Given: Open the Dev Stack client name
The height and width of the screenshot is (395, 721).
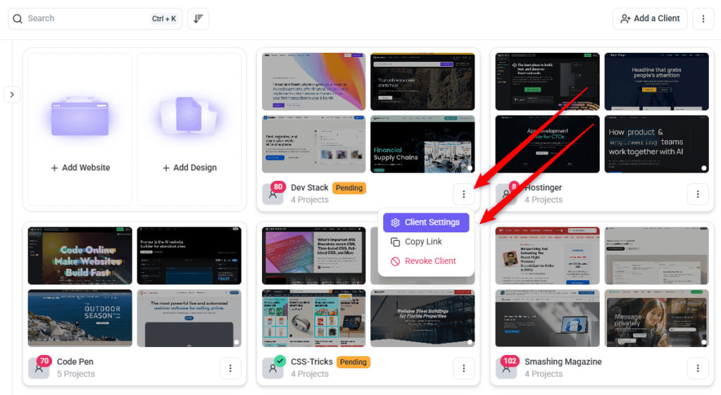Looking at the screenshot, I should 310,187.
